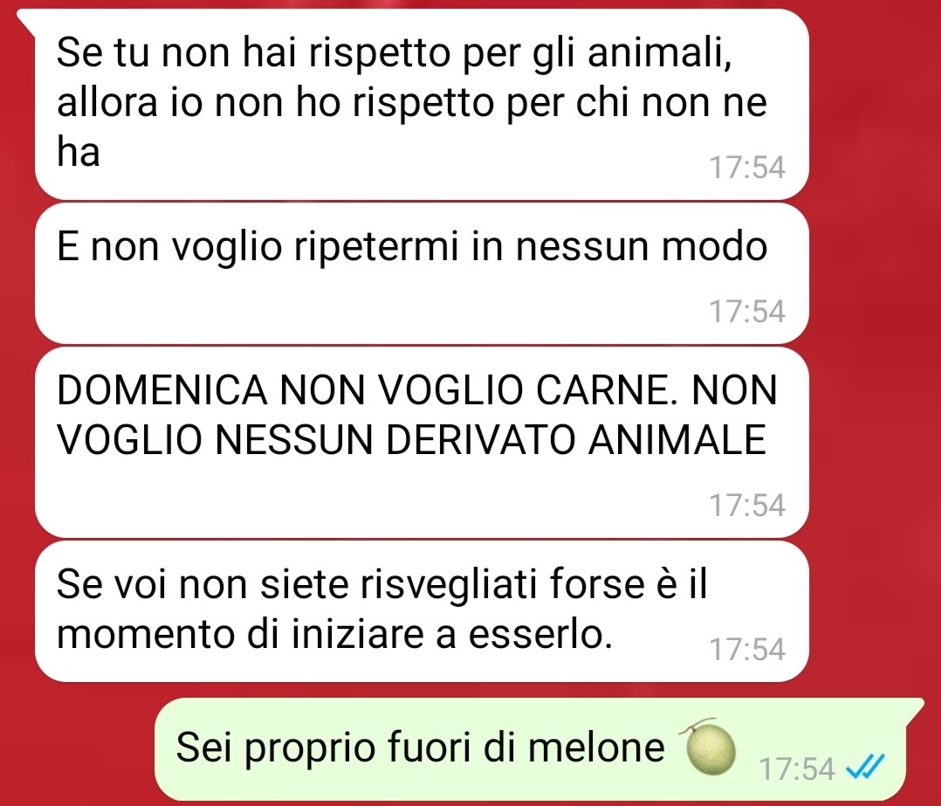This screenshot has width=941, height=806.
Task: Click the timestamp on the all-caps message
Action: click(747, 505)
